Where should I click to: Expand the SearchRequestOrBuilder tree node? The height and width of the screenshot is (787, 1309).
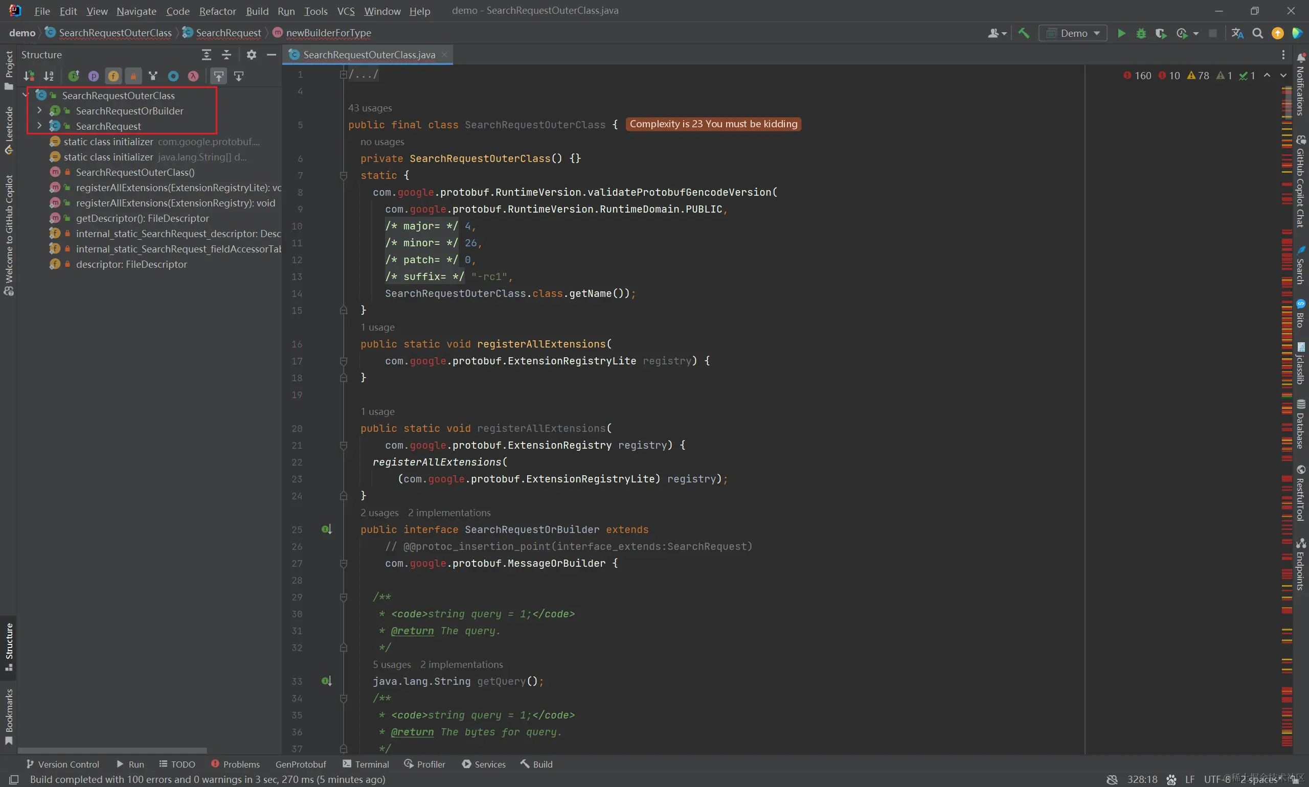(39, 110)
